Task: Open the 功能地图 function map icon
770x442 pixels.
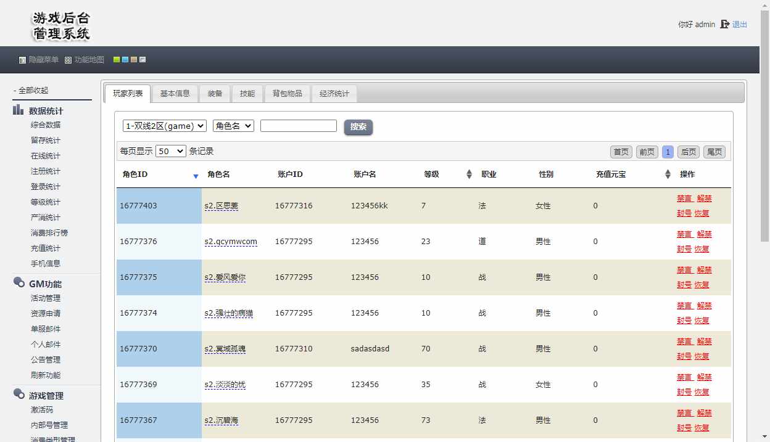Action: 68,60
